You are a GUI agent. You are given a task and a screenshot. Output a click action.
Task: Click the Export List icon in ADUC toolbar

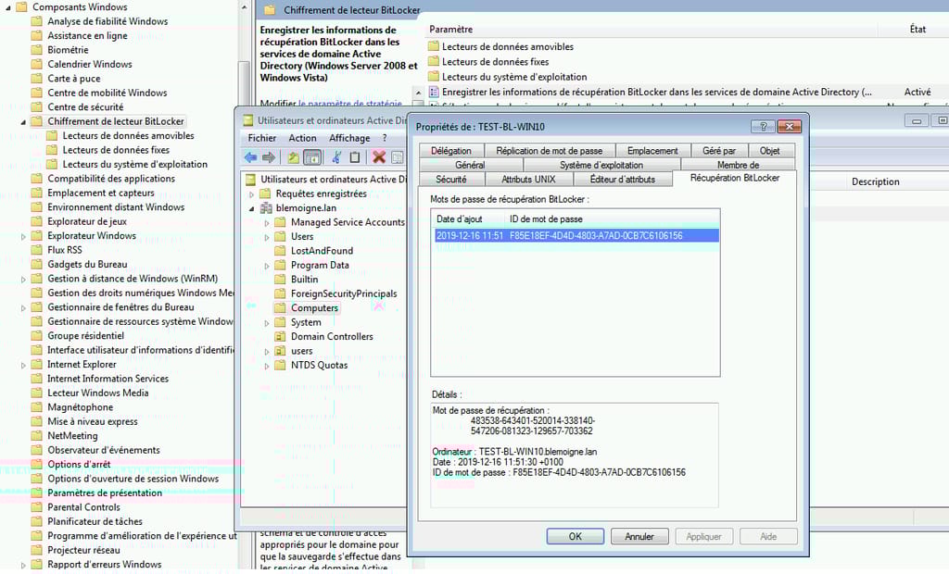pyautogui.click(x=398, y=157)
